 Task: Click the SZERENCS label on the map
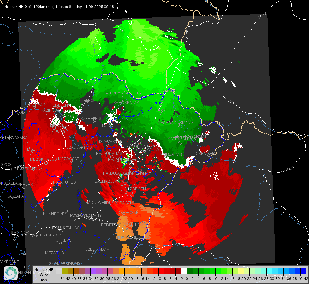91,118
